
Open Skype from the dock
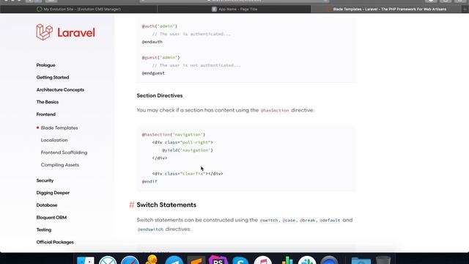coord(240,260)
